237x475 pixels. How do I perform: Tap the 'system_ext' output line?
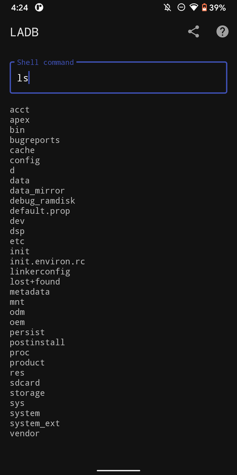click(35, 424)
